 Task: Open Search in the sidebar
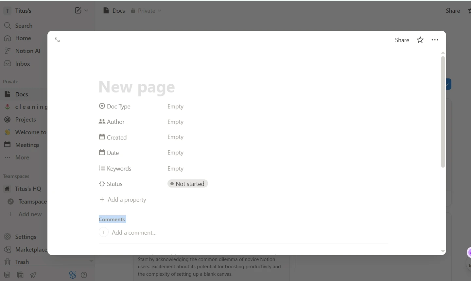[24, 25]
